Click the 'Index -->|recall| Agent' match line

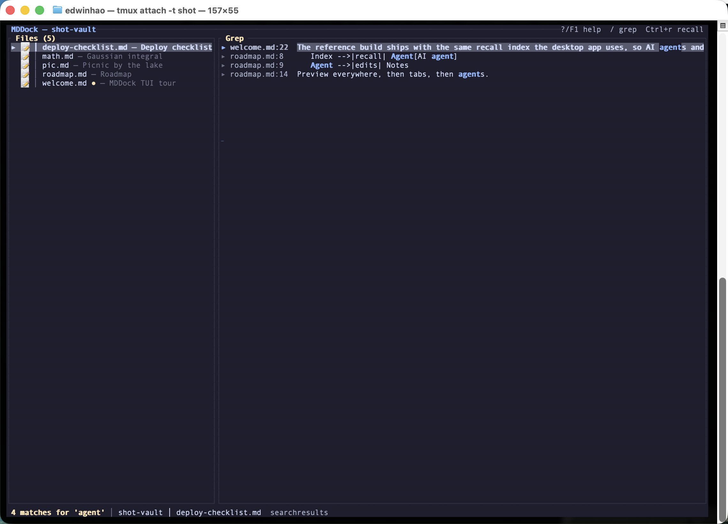[x=383, y=57]
